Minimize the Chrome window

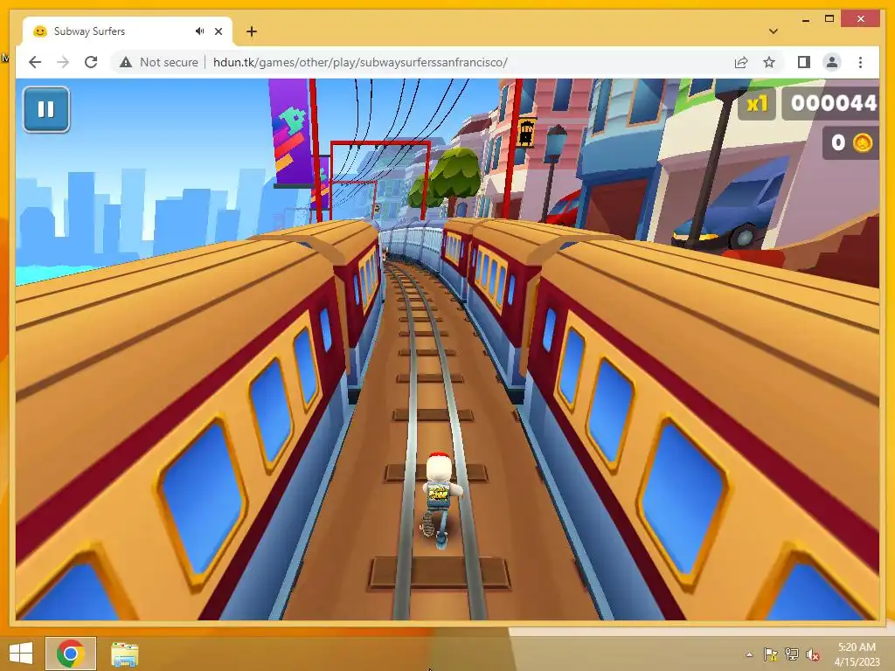point(805,19)
